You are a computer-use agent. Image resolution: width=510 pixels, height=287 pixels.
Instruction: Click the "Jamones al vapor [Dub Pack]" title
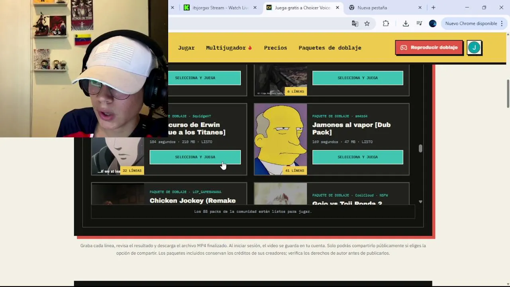tap(351, 128)
